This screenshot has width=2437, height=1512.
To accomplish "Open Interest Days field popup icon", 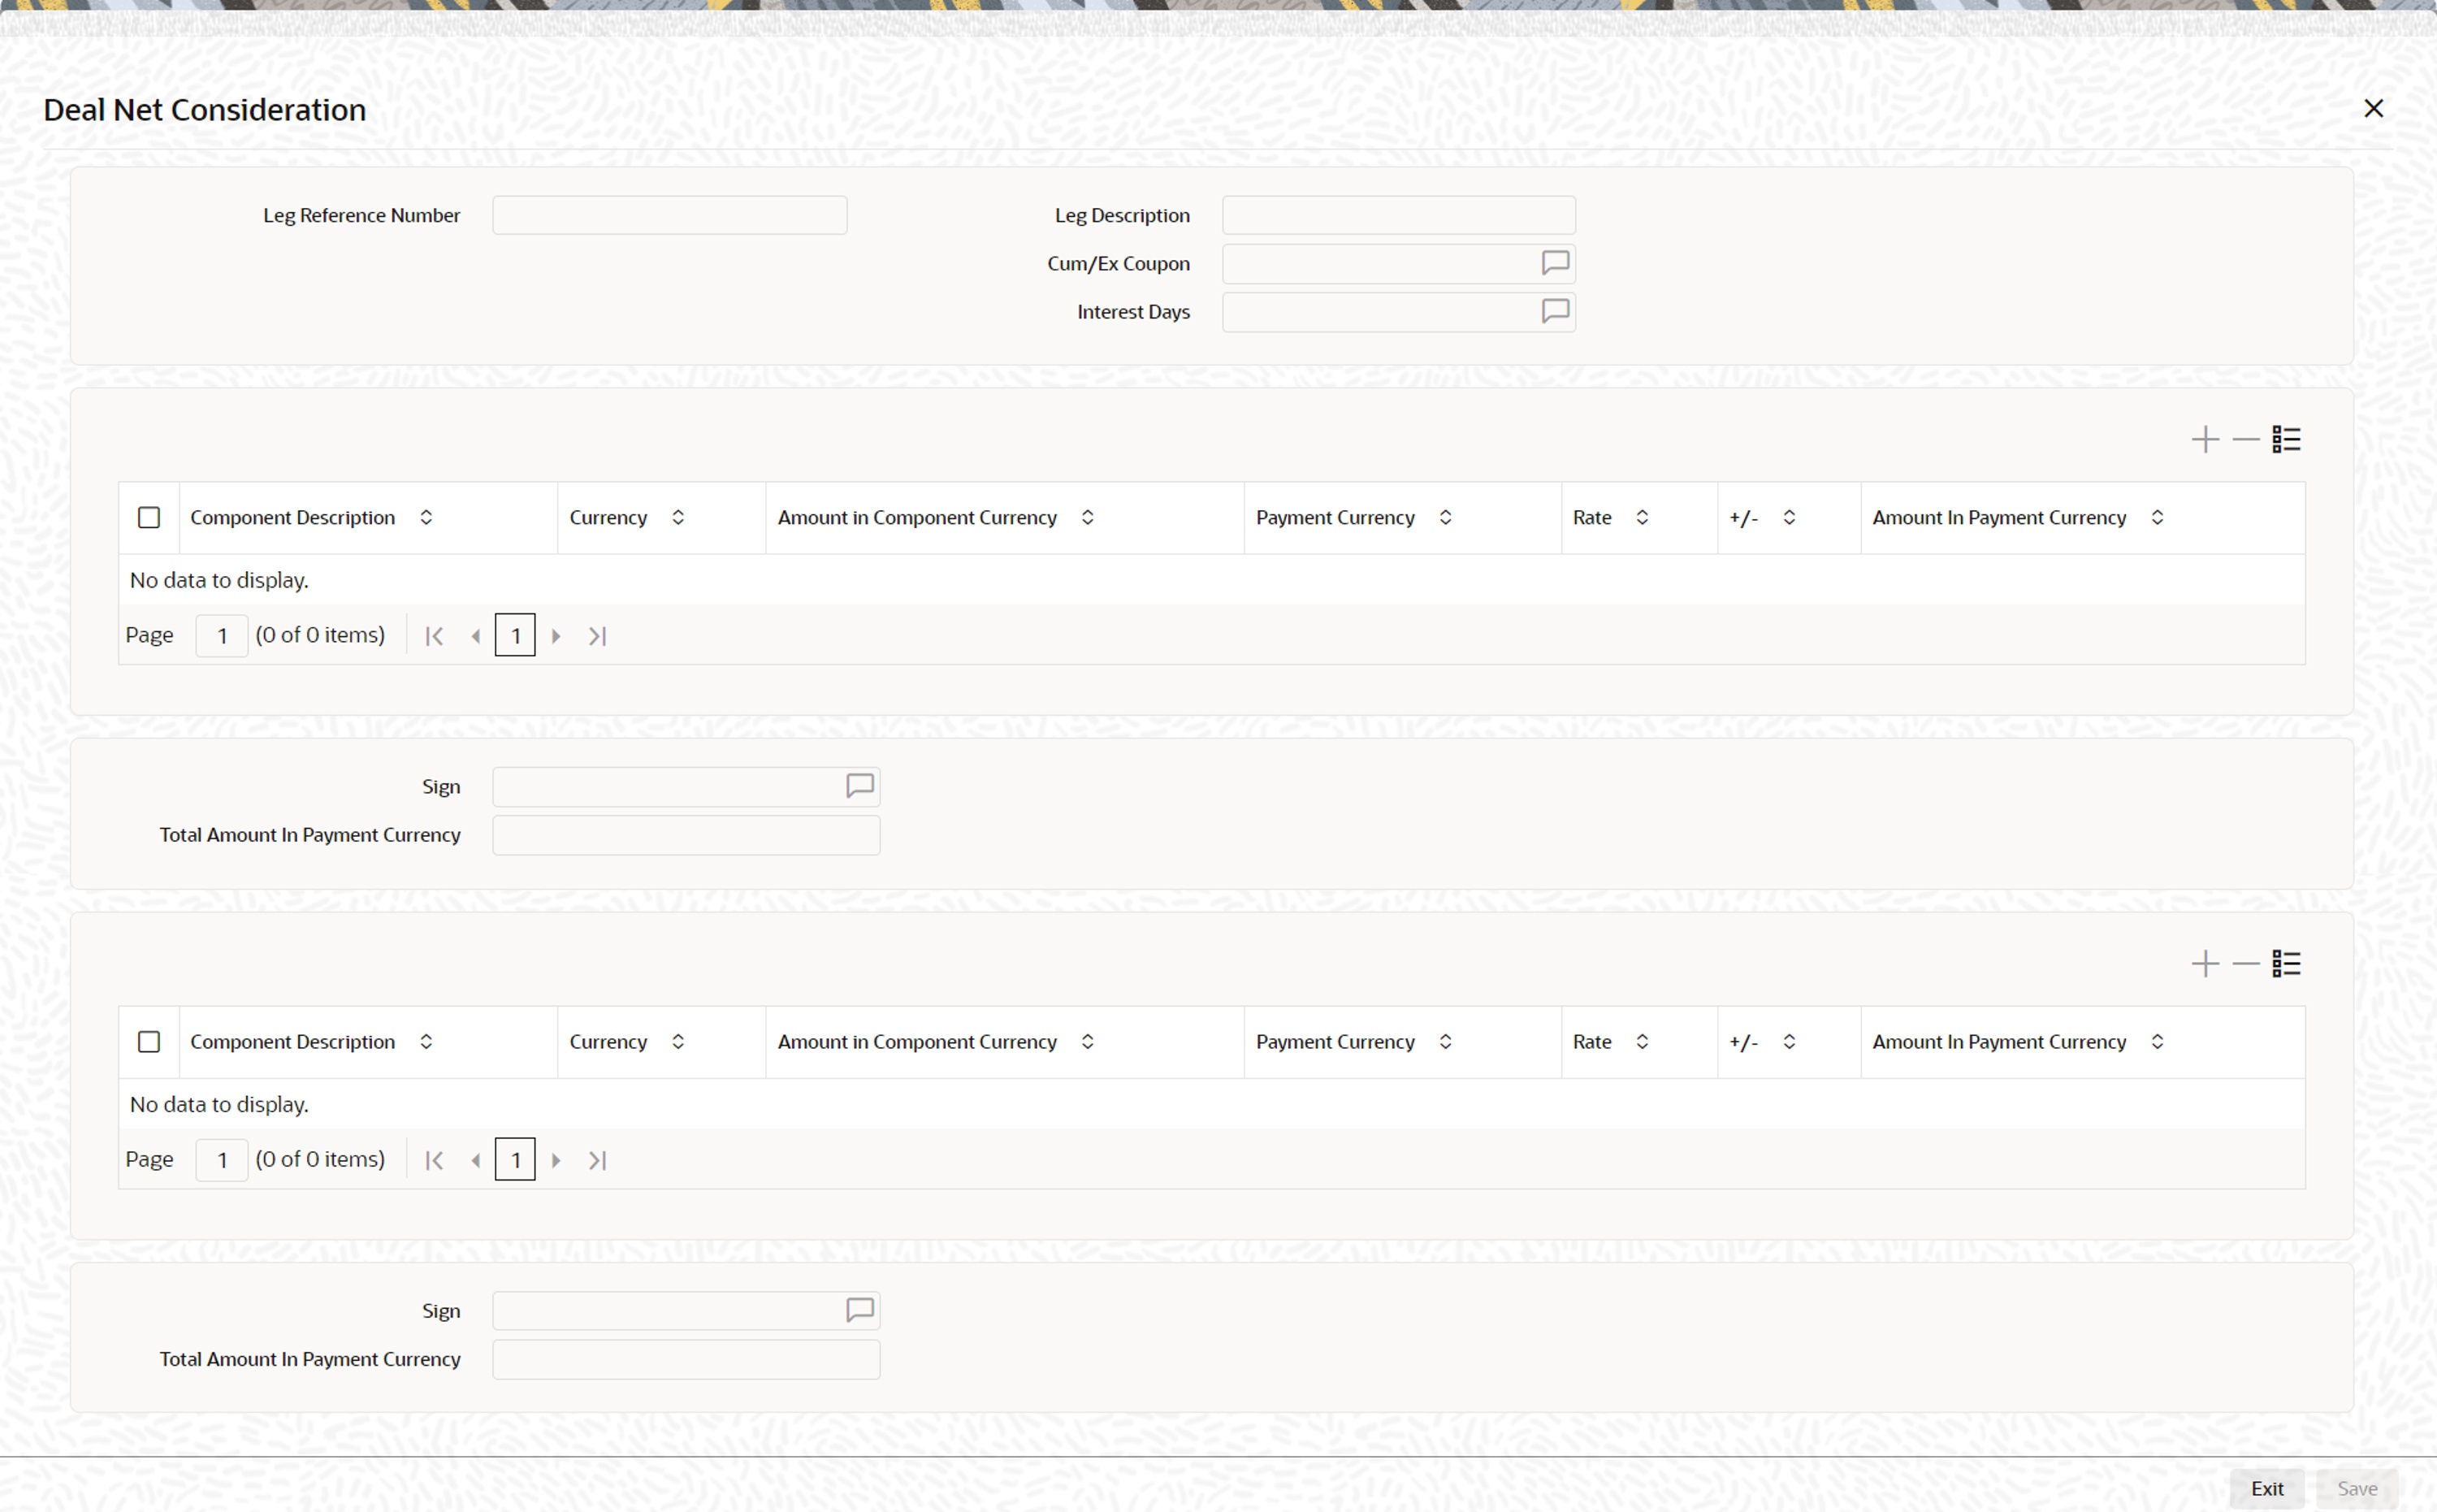I will pos(1554,311).
